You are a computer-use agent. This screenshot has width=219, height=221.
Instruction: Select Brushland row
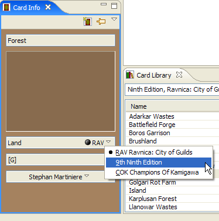coord(173,141)
